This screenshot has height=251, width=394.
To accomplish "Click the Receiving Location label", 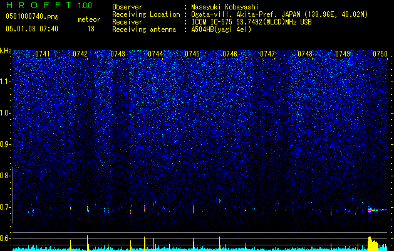I will tap(146, 14).
